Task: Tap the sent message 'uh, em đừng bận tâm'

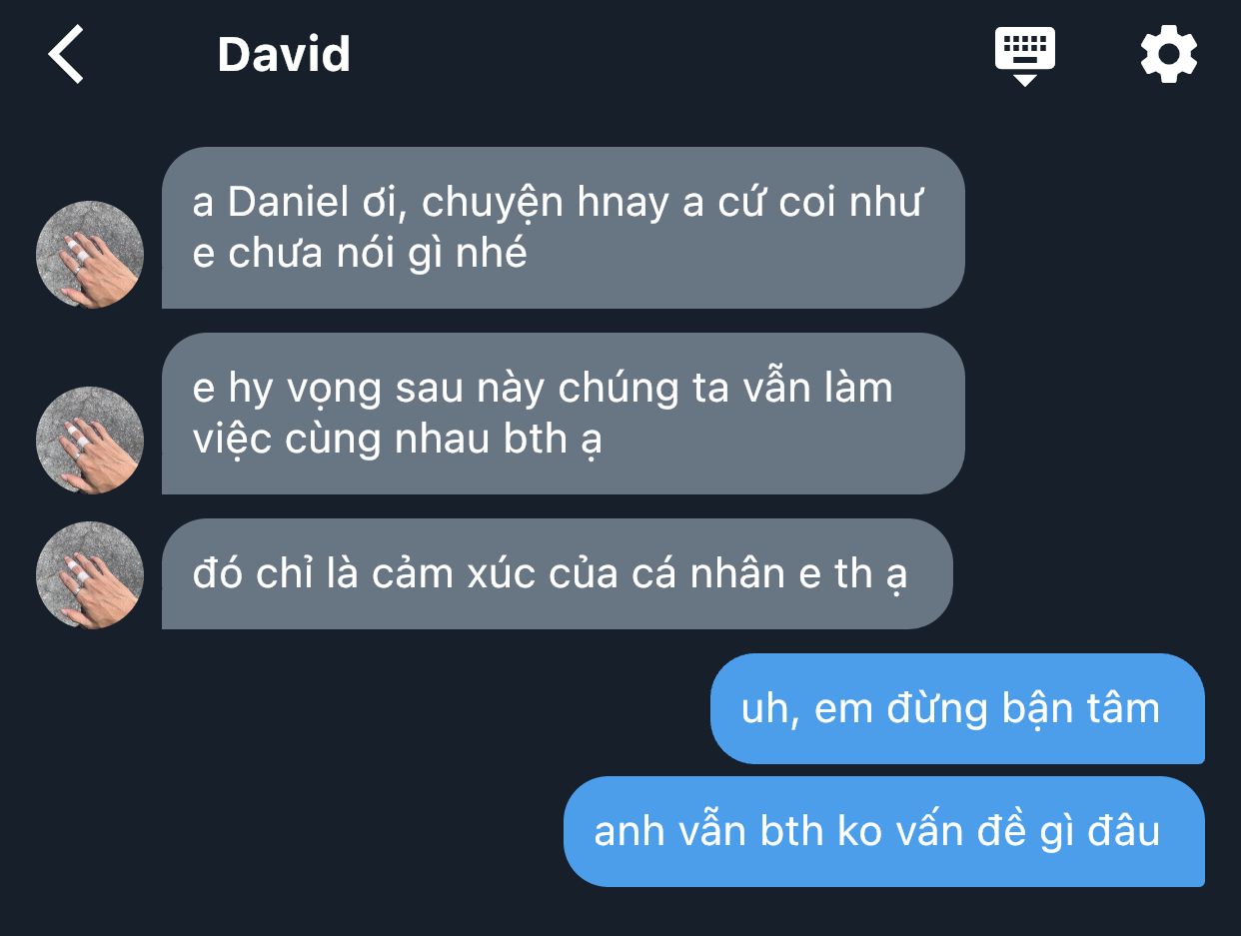Action: pos(957,708)
